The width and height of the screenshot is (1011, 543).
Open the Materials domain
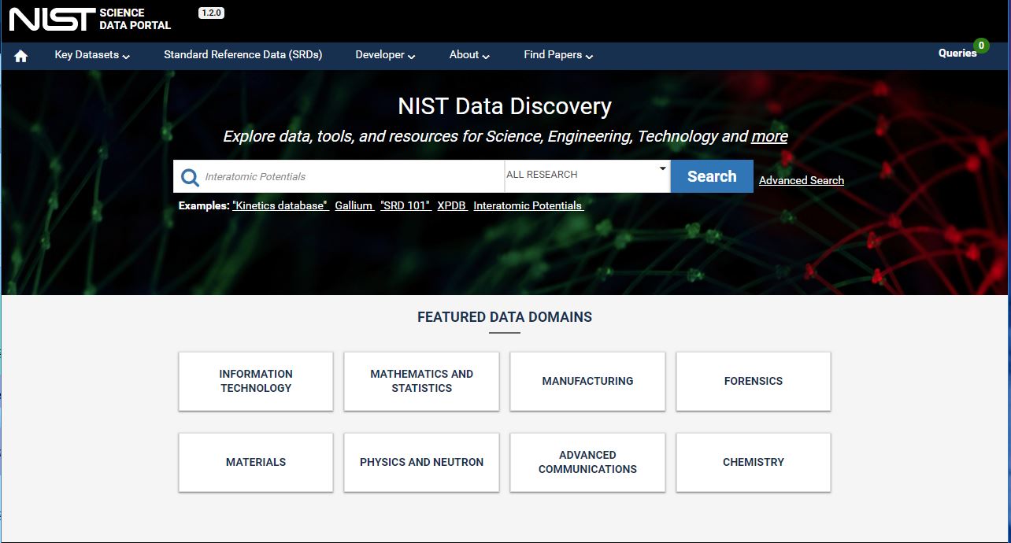click(256, 462)
